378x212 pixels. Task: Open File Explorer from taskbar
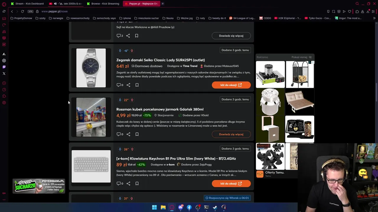tap(163, 207)
